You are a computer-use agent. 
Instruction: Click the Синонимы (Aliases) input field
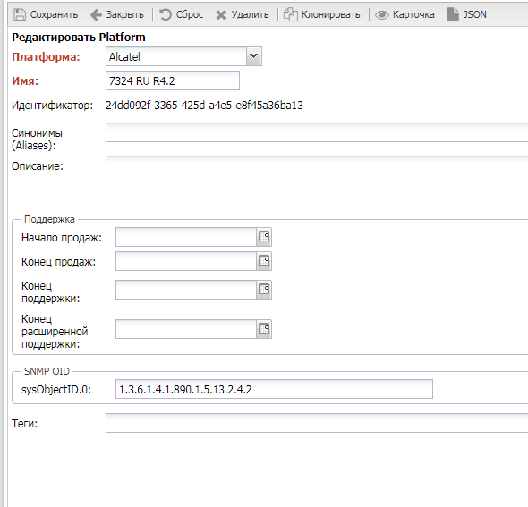coord(317,132)
